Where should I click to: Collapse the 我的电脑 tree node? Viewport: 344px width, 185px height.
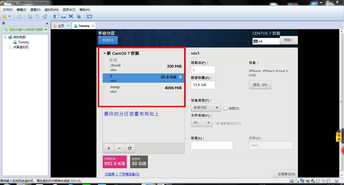pos(6,37)
